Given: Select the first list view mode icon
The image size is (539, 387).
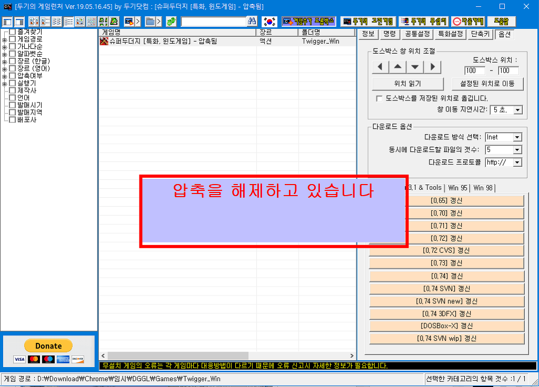Looking at the screenshot, I should 34,22.
